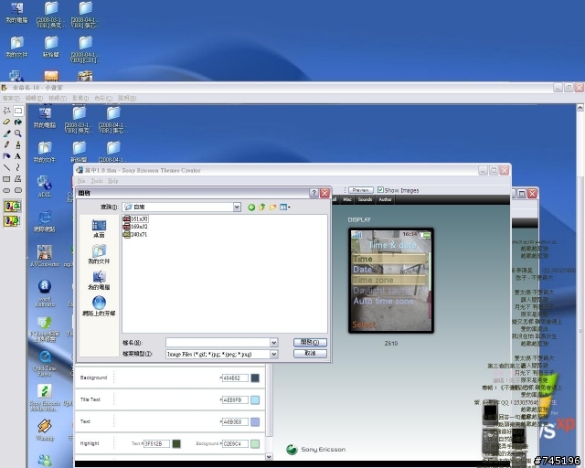Select the Pencil tool in Paint

[6, 144]
